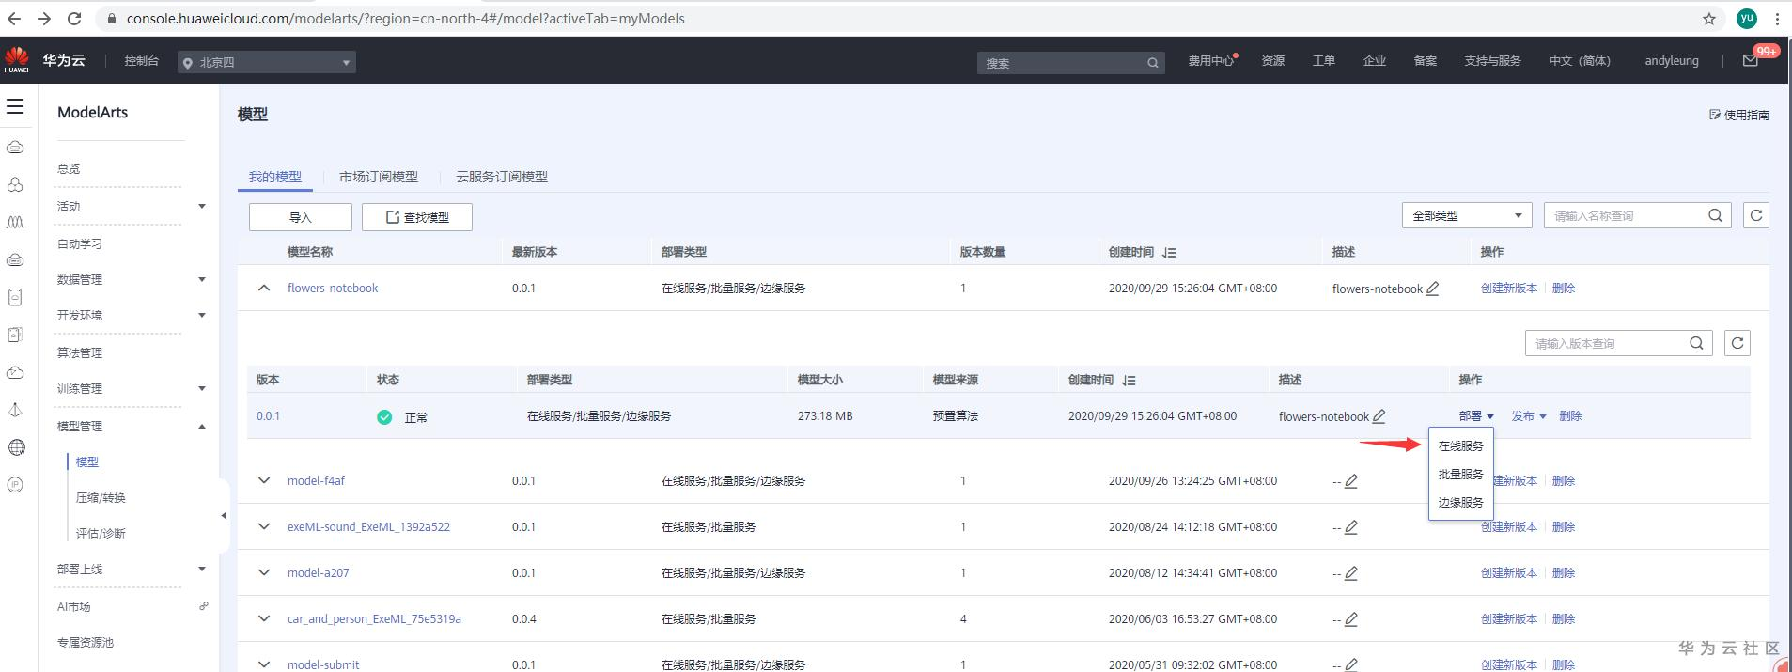Click the first cloud icon in left icon strip
The image size is (1792, 672).
click(x=16, y=148)
